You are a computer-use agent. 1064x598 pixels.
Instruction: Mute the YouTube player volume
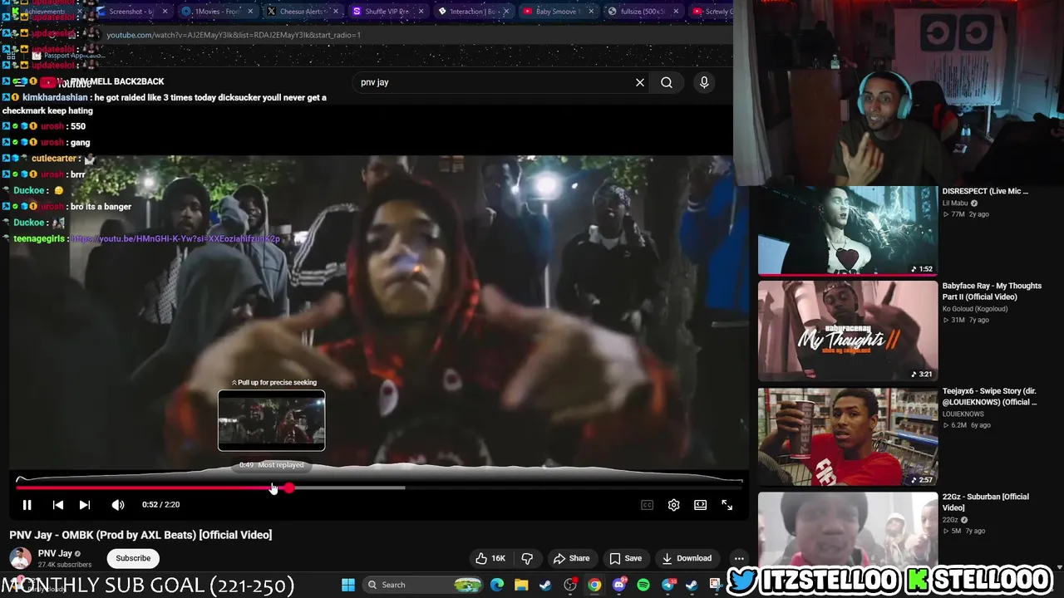118,505
